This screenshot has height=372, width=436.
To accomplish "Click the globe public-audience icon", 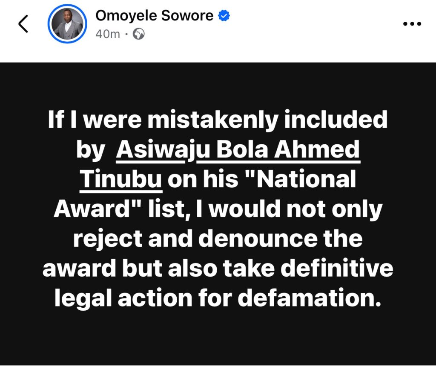I will click(138, 34).
